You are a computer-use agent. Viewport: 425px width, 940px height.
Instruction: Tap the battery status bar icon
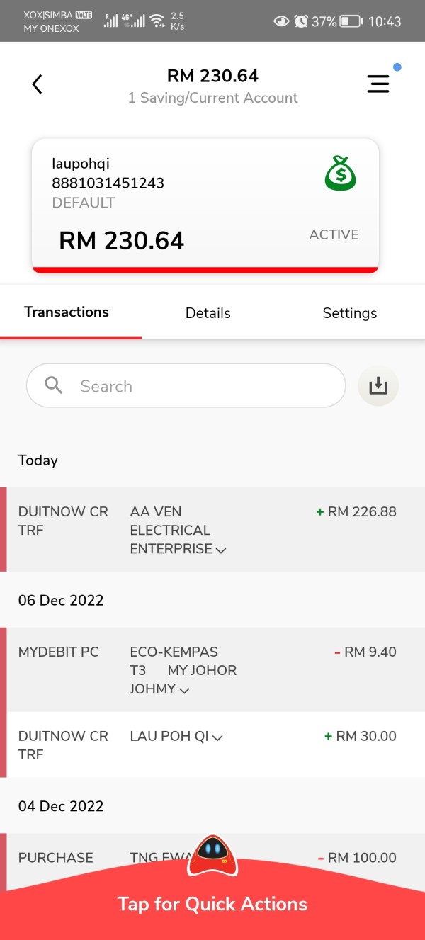point(351,21)
